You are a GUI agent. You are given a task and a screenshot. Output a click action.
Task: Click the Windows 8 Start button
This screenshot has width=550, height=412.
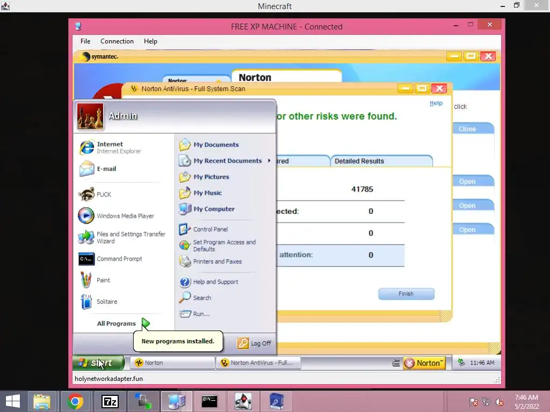tap(13, 401)
